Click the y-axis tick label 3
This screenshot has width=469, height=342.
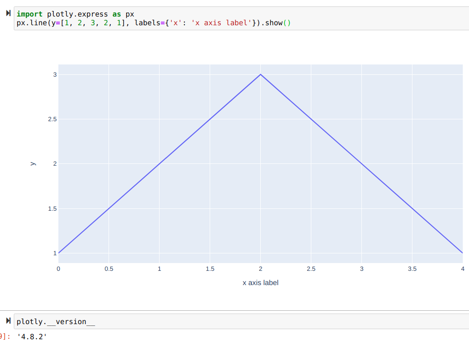tap(55, 74)
